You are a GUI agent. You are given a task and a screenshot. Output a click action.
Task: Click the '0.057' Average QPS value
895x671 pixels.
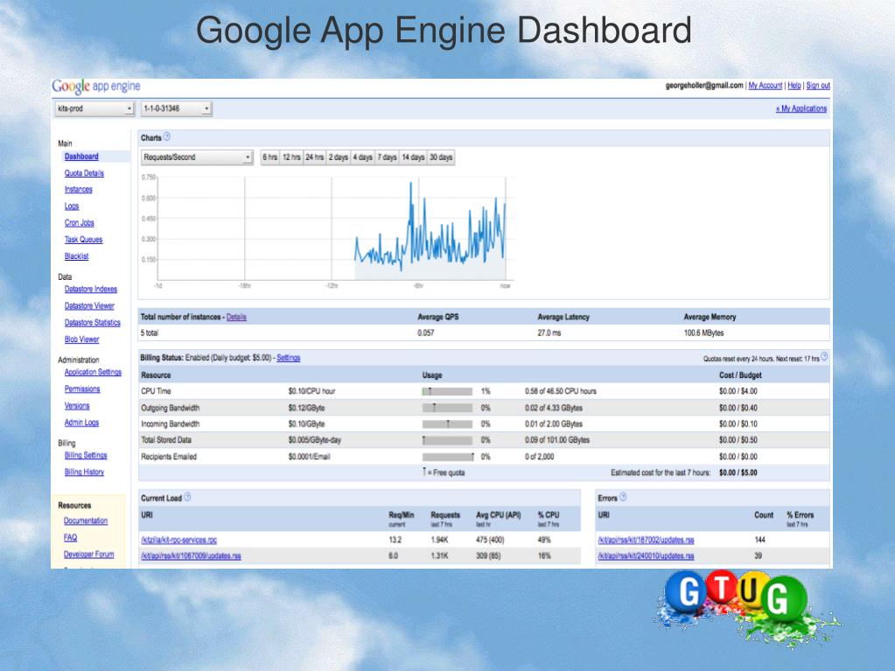pos(425,332)
